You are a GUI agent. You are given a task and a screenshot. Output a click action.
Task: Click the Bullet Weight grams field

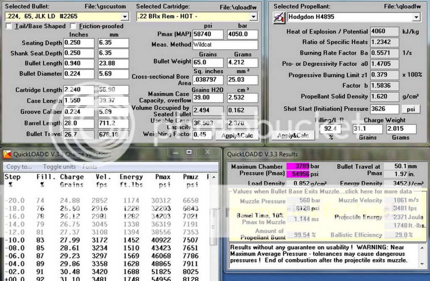(x=243, y=63)
